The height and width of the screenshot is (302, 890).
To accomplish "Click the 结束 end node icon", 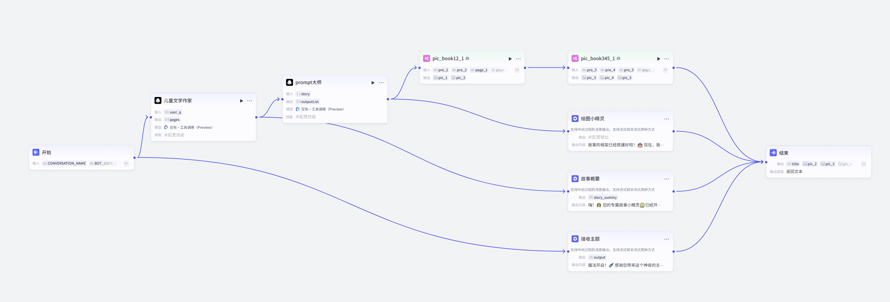I will point(773,153).
